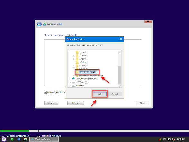The height and width of the screenshot is (142, 189).
Task: Click the blue back arrow in Windows Setup
Action: point(39,24)
